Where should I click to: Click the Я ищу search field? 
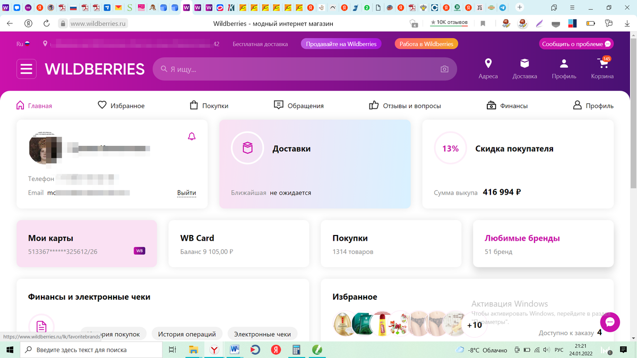click(305, 69)
